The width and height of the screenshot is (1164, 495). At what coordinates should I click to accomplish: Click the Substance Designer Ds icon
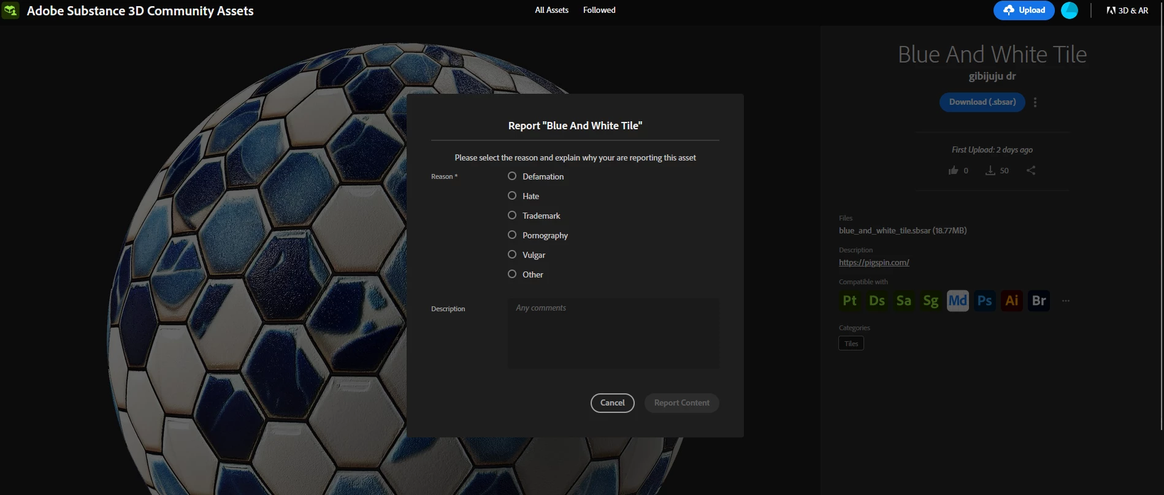point(877,301)
